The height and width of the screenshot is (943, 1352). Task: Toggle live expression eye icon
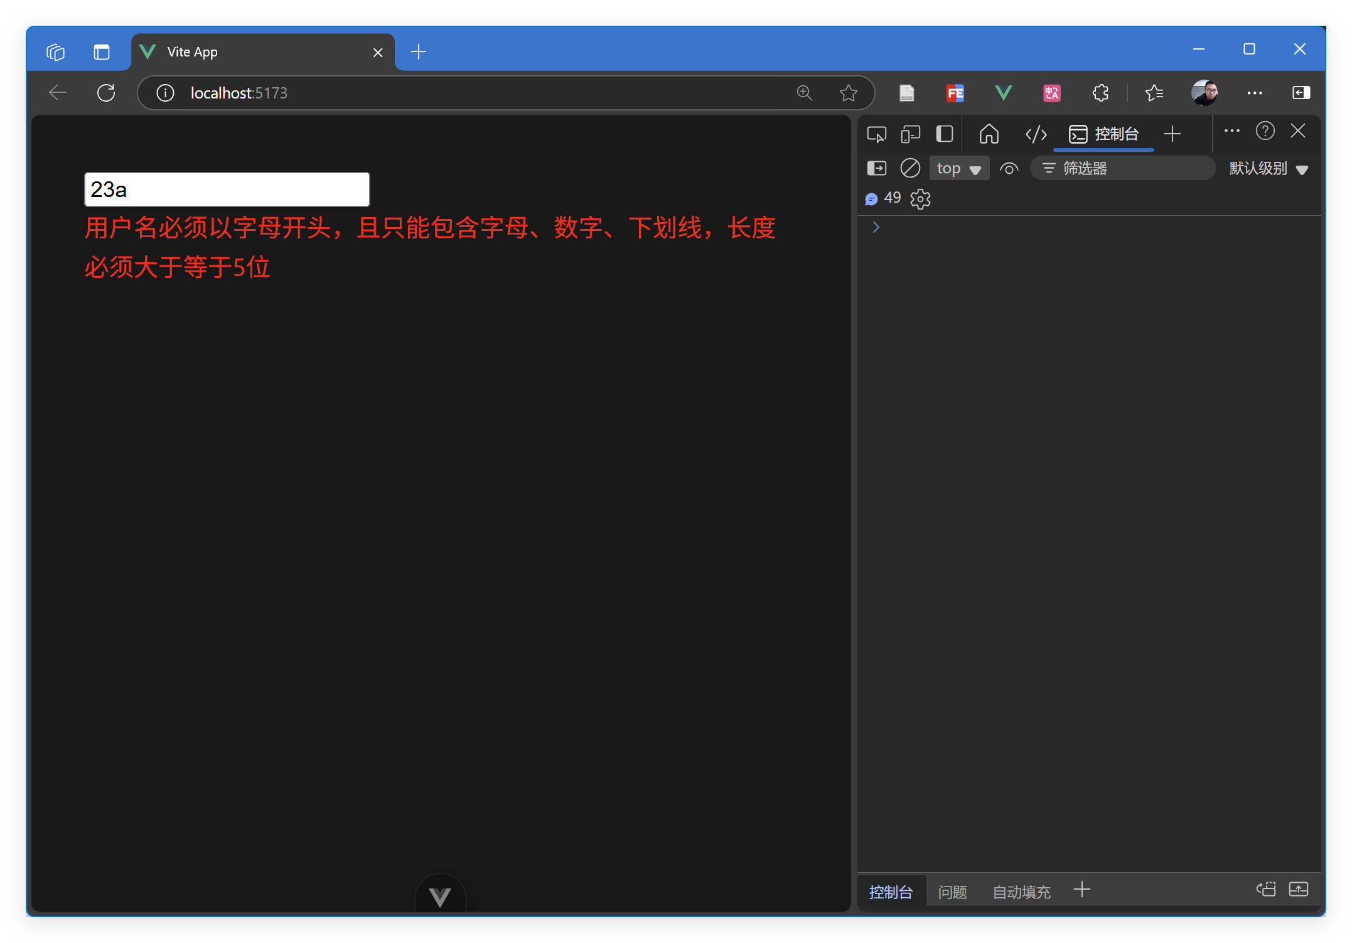(1009, 168)
